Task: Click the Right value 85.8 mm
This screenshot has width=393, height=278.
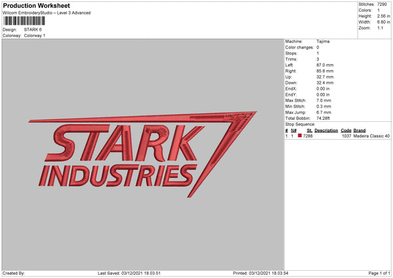Action: [x=325, y=71]
